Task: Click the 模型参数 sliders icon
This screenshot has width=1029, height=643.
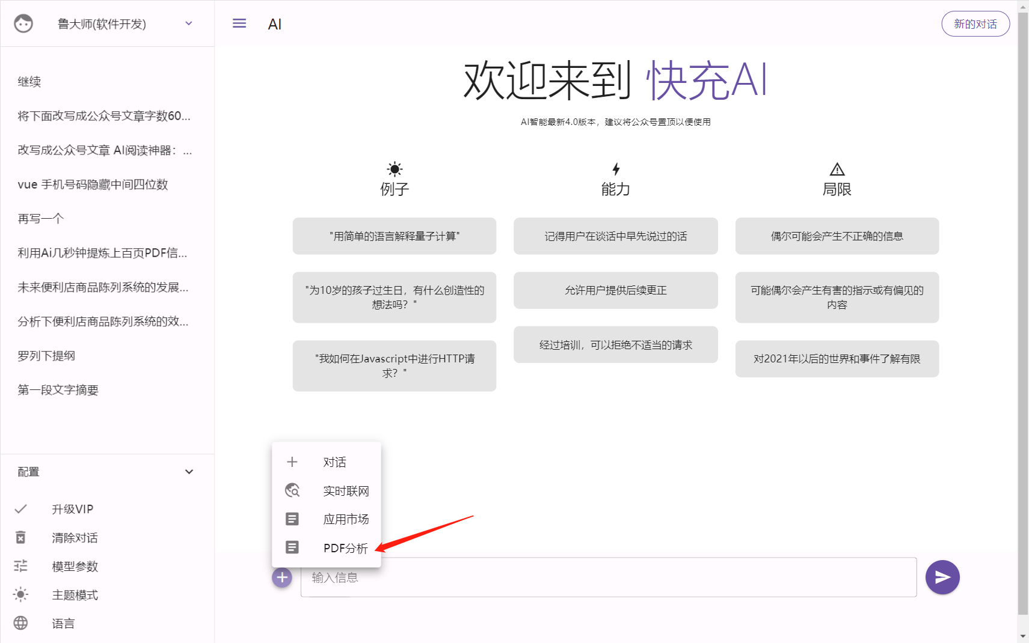Action: [20, 566]
